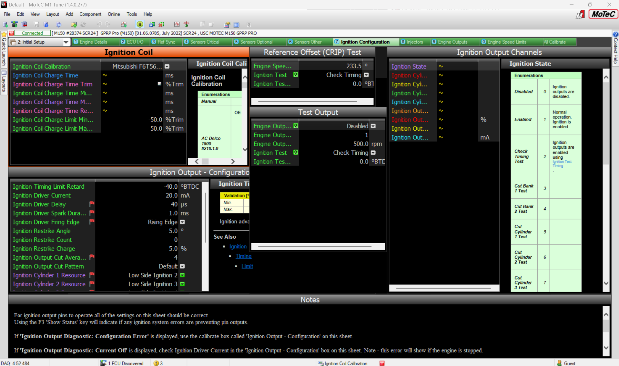Open the Rising Edge firing edge dropdown
This screenshot has height=366, width=619.
[182, 222]
